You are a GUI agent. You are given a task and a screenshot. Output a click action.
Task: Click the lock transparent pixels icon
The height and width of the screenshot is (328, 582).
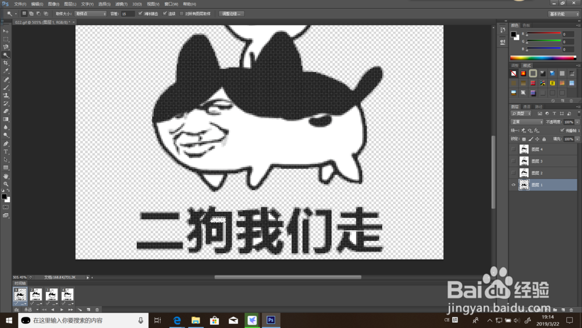(x=524, y=139)
